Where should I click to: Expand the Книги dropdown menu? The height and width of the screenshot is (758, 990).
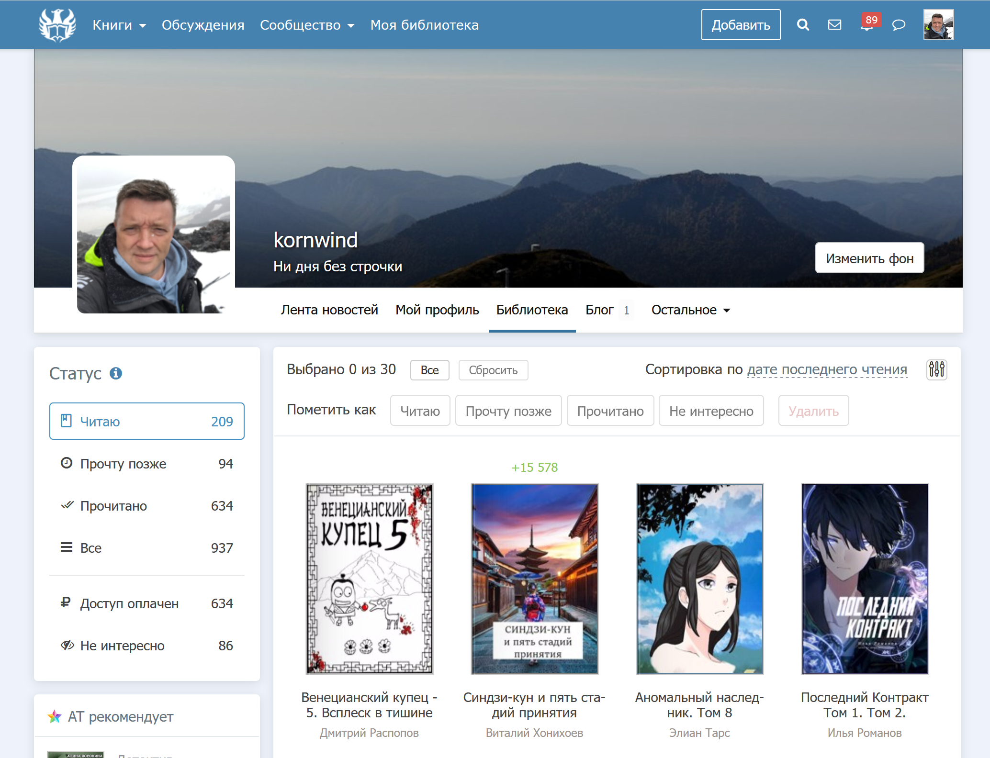119,25
